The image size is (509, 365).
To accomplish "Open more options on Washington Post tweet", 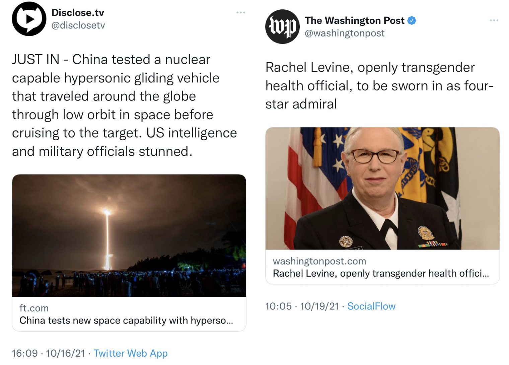I will (494, 20).
